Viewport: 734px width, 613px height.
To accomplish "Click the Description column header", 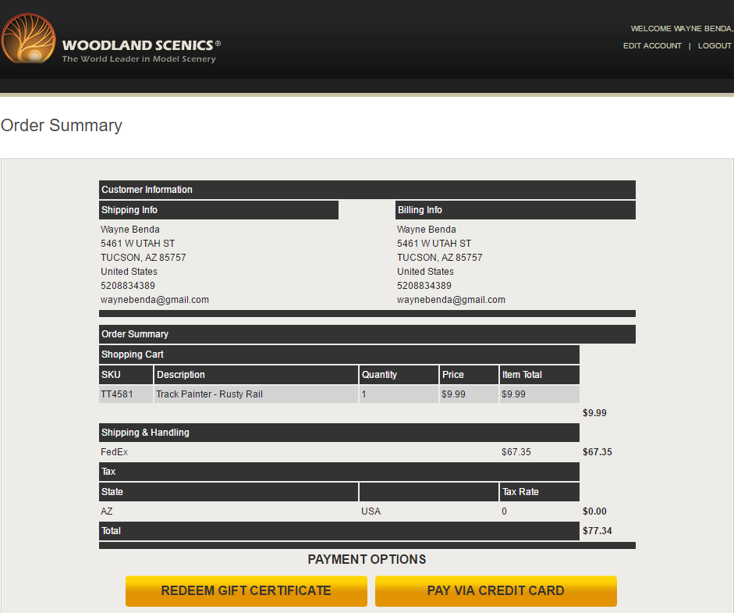I will 256,375.
